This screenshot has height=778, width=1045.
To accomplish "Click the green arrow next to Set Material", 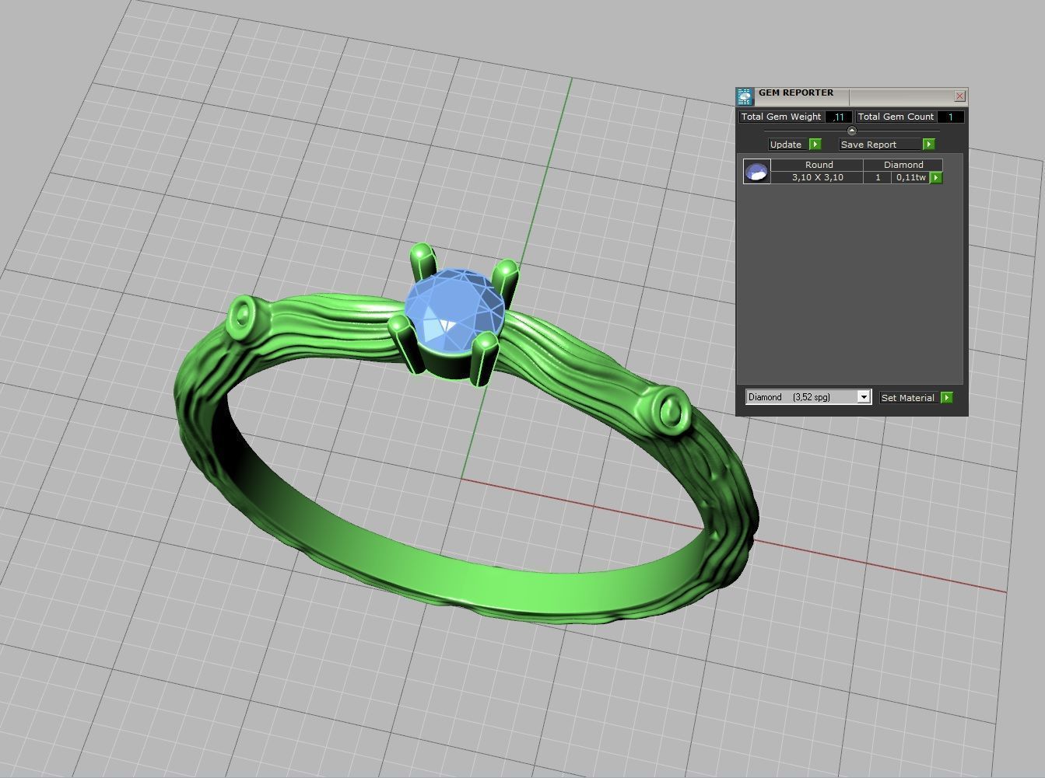I will (946, 398).
